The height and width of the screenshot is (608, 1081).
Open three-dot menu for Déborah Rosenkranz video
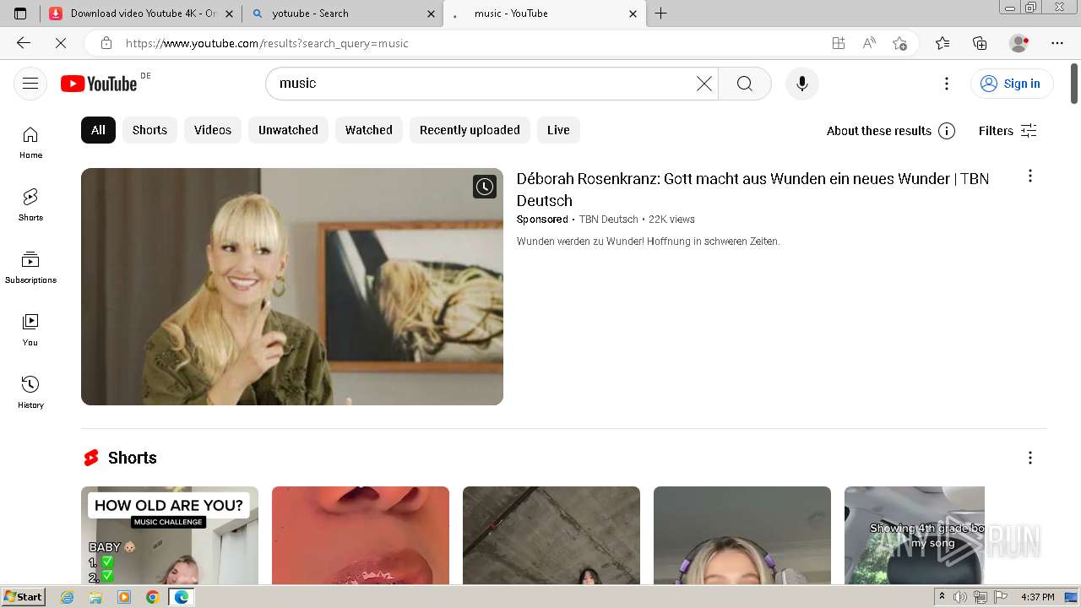point(1029,176)
